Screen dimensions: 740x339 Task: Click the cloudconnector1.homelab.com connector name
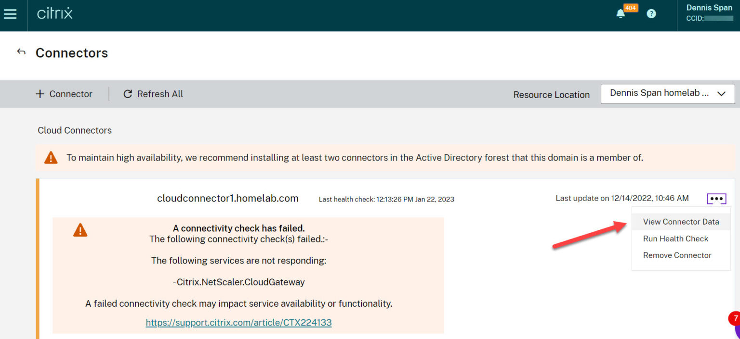click(227, 198)
